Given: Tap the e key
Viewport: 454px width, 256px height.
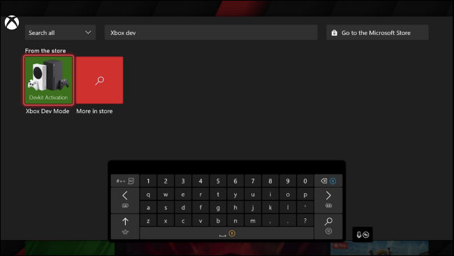Looking at the screenshot, I should (183, 195).
